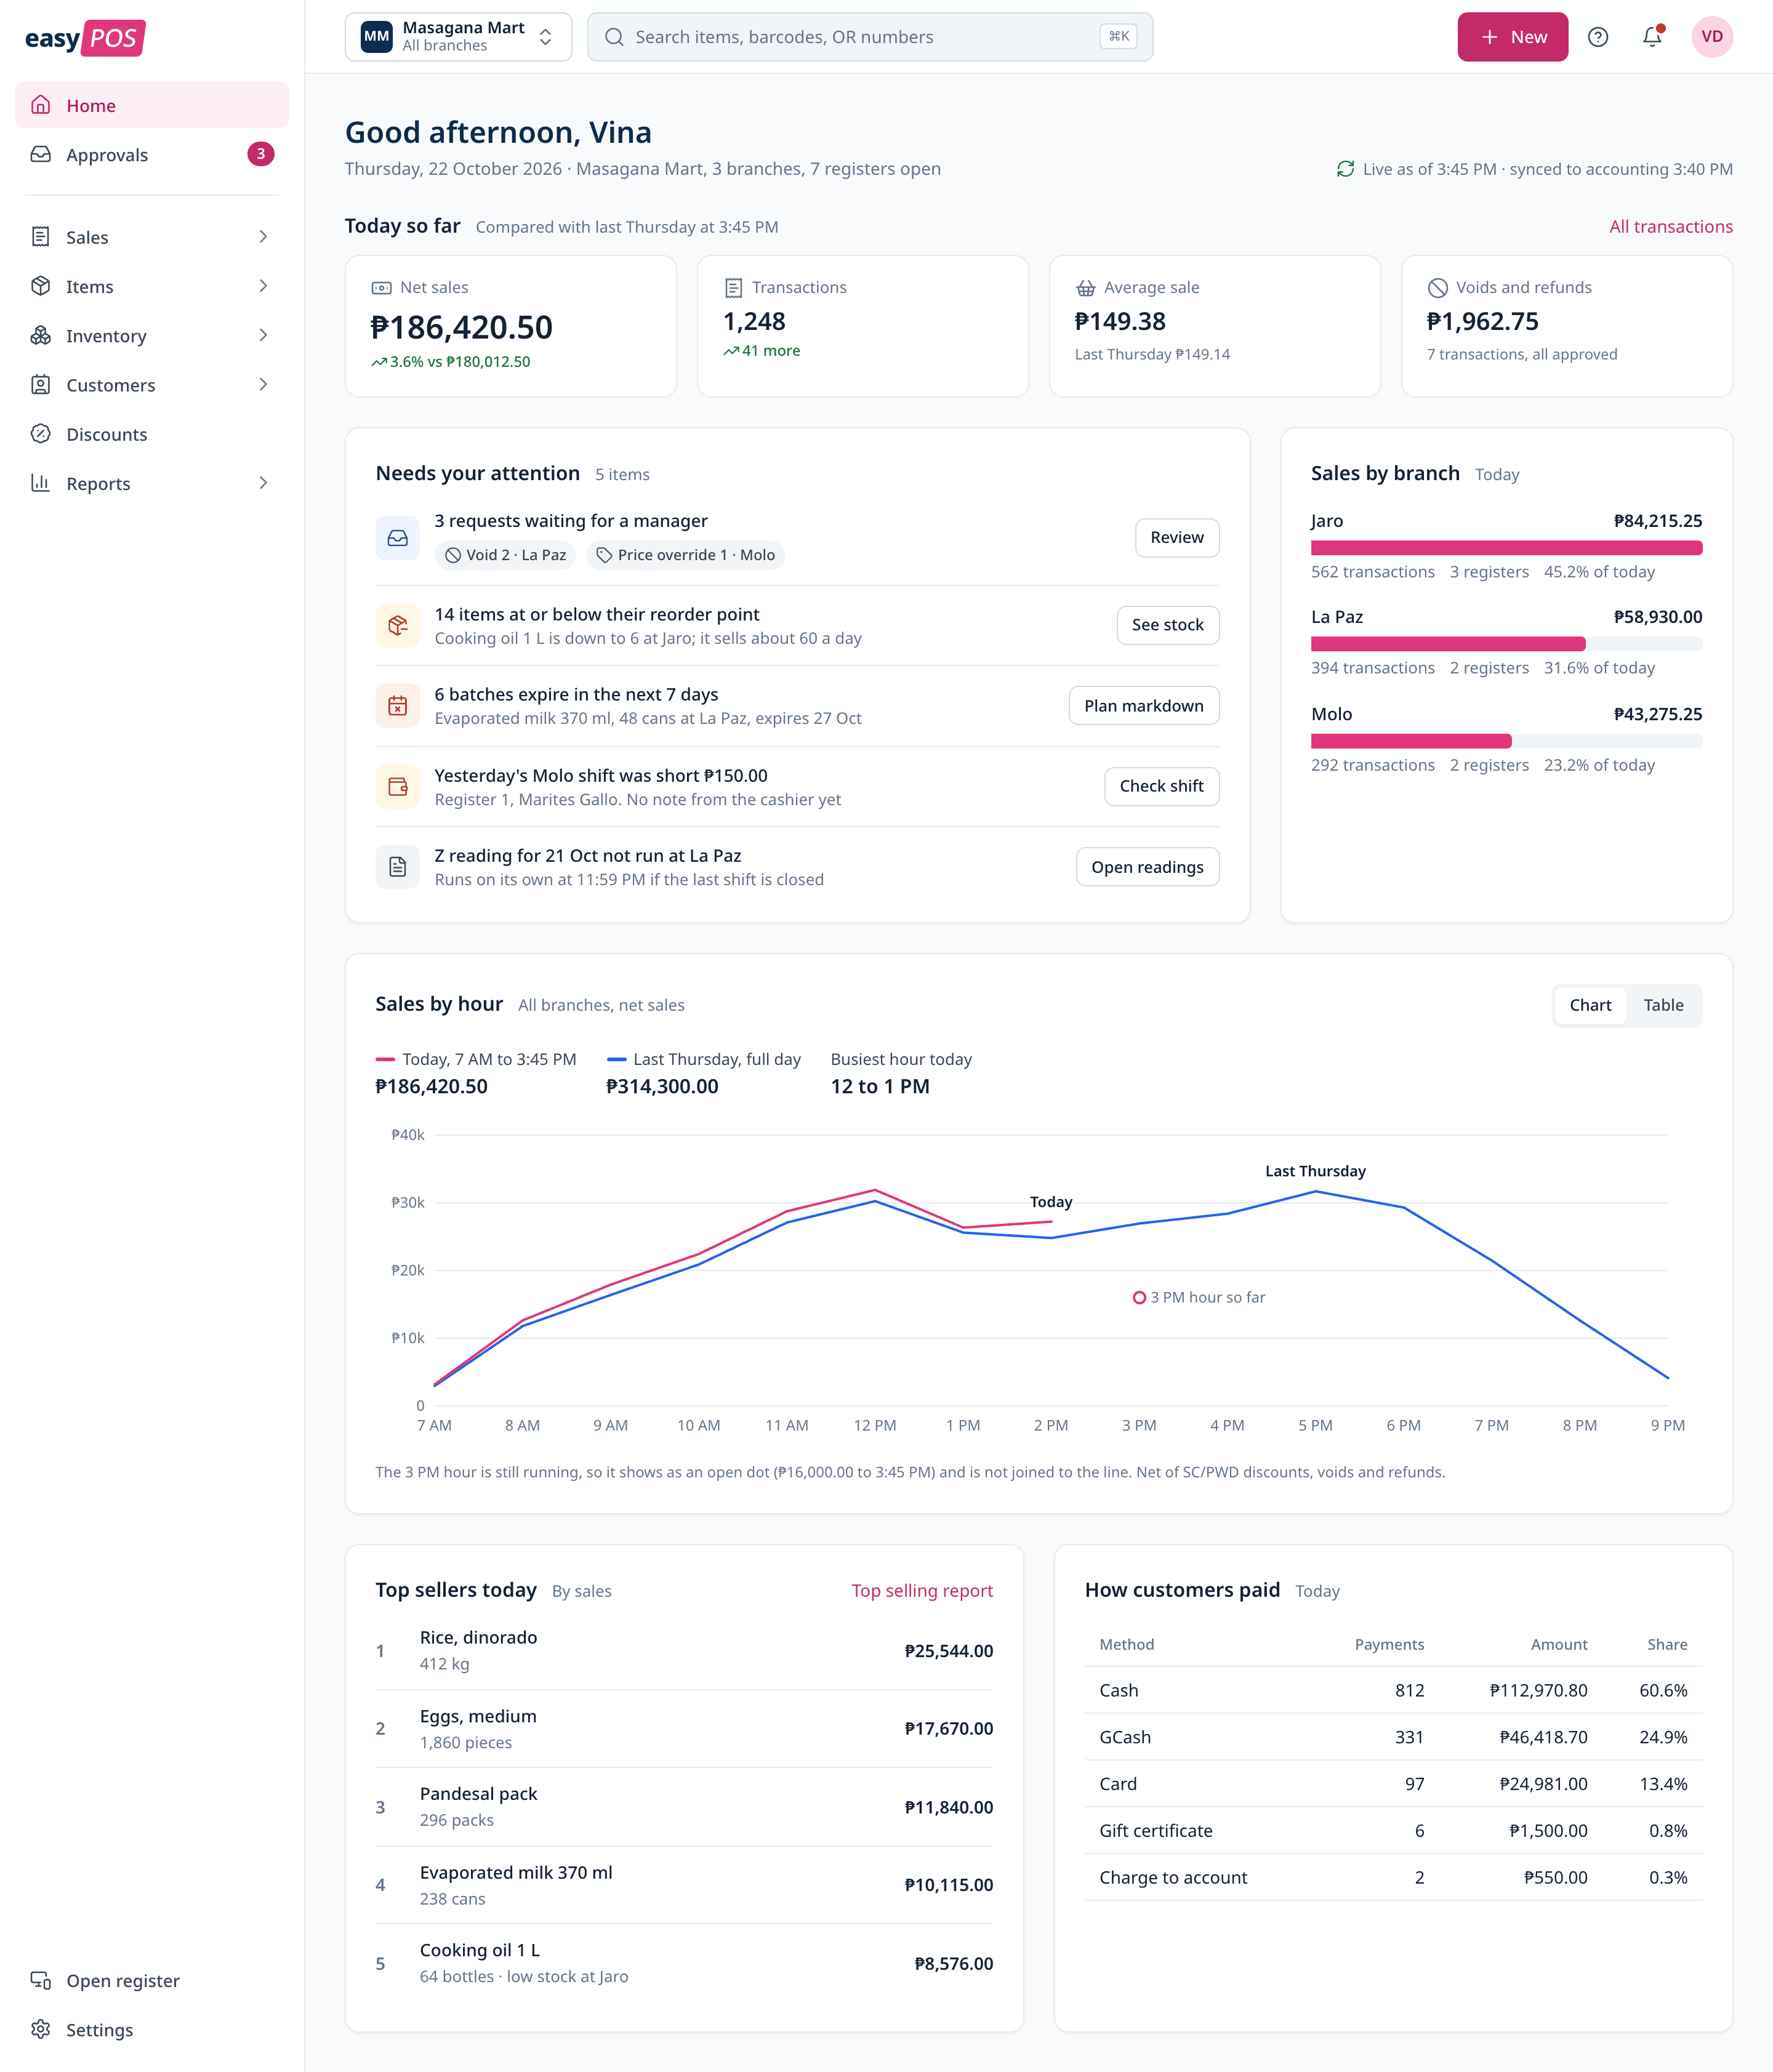This screenshot has width=1773, height=2072.
Task: Click the Average sale basket icon
Action: coord(1085,288)
